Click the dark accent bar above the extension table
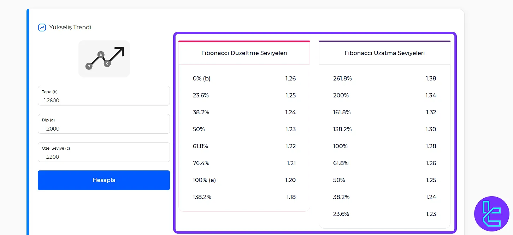Image resolution: width=513 pixels, height=235 pixels. coord(384,41)
